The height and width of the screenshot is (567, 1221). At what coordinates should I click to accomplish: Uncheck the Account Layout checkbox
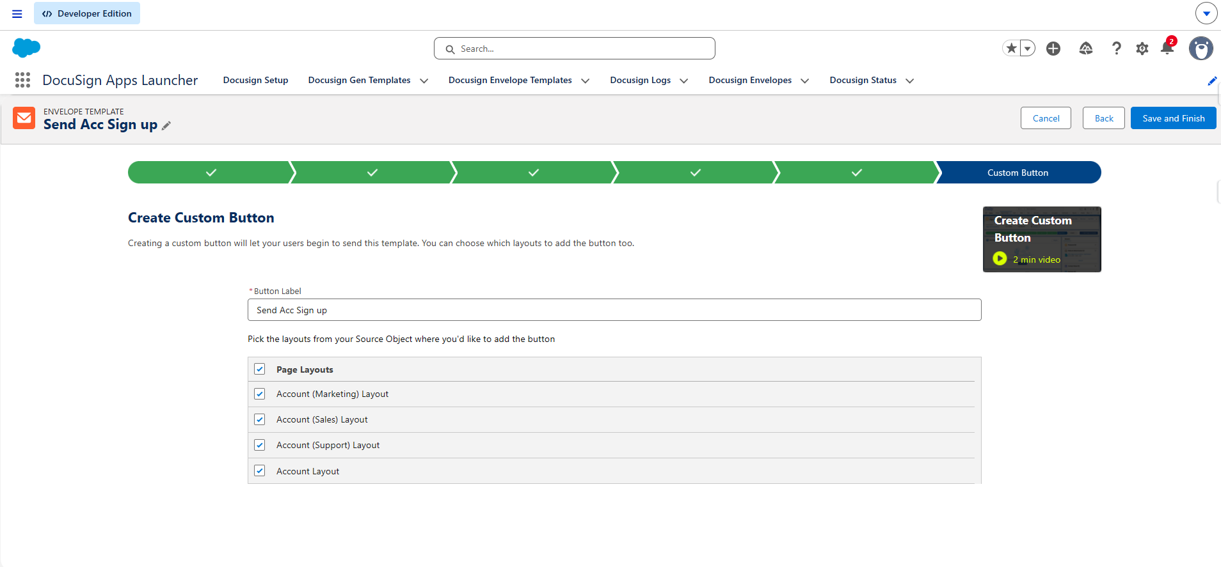(259, 470)
